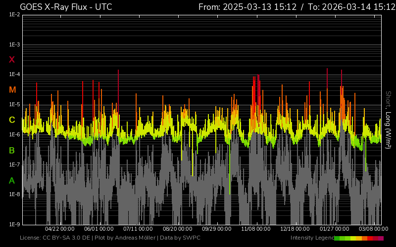The height and width of the screenshot is (247, 396).
Task: Click the dark green A flare class label
Action: pos(12,181)
